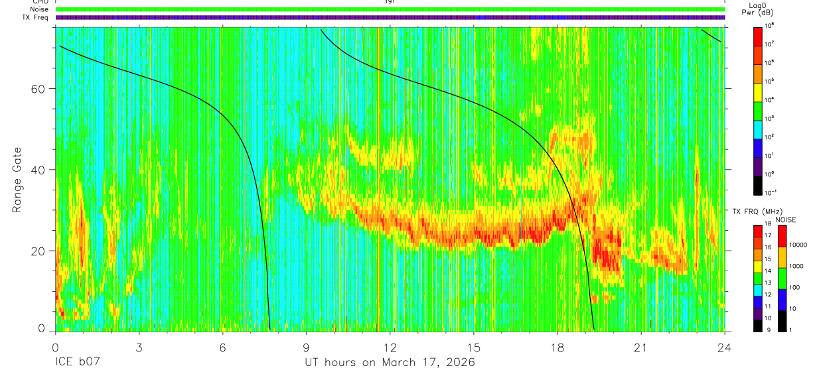Click the NOISE legend value '1000'
The height and width of the screenshot is (376, 815).
click(797, 266)
